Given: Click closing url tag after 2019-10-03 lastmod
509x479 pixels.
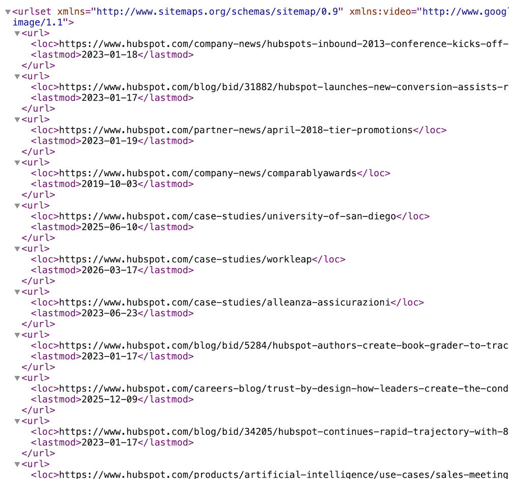Looking at the screenshot, I should tap(38, 194).
